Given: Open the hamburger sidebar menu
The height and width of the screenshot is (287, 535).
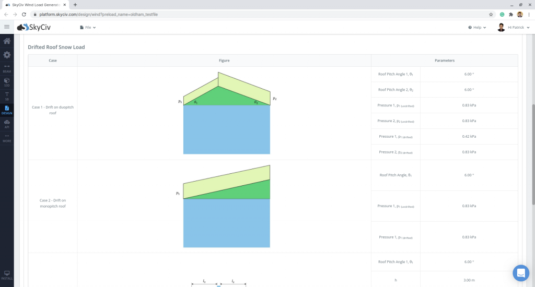Looking at the screenshot, I should (7, 27).
